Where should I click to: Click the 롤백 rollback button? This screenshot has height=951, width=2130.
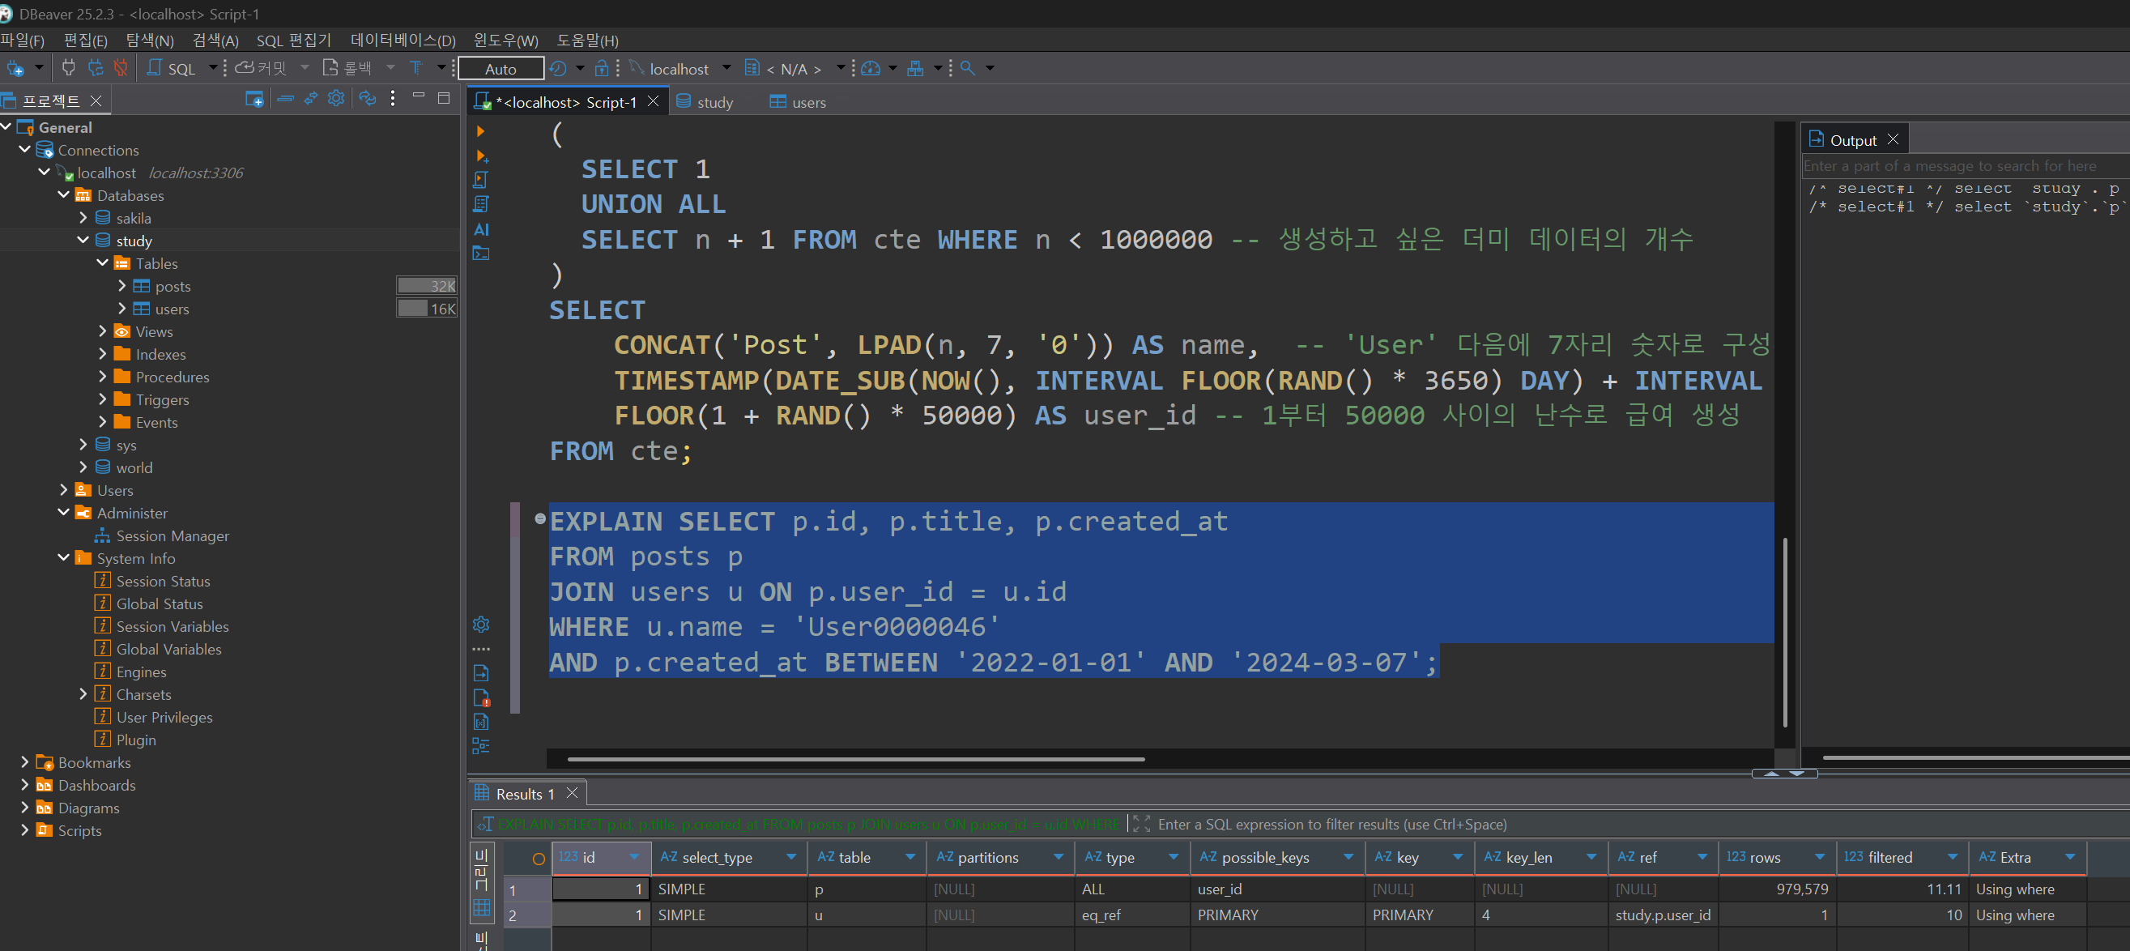(x=348, y=69)
